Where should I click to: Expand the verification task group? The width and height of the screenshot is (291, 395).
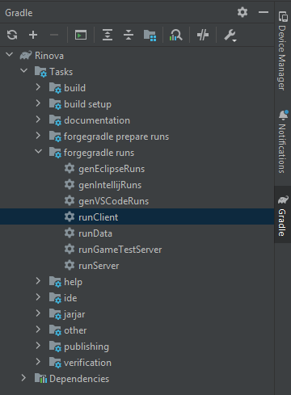[38, 362]
